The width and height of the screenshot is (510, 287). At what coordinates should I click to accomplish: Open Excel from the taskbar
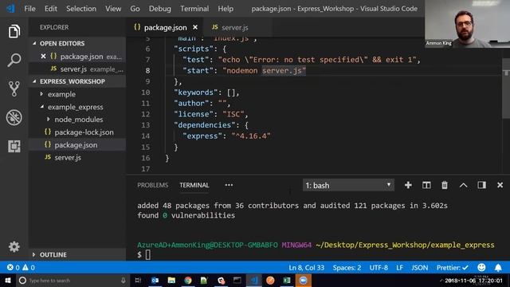tap(287, 280)
